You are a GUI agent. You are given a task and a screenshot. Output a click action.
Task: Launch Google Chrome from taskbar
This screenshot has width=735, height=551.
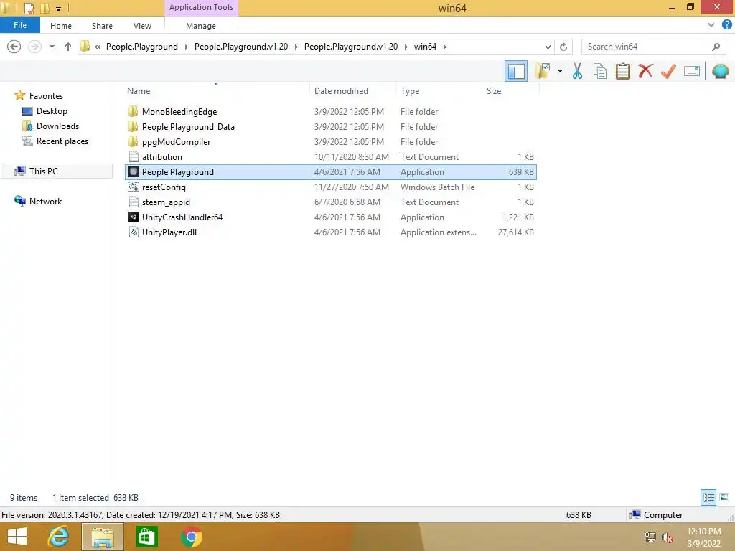[191, 537]
